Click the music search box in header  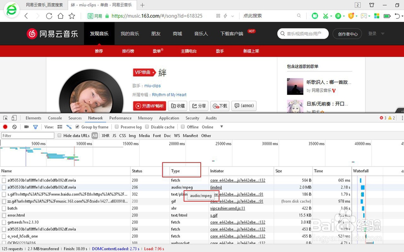point(303,34)
